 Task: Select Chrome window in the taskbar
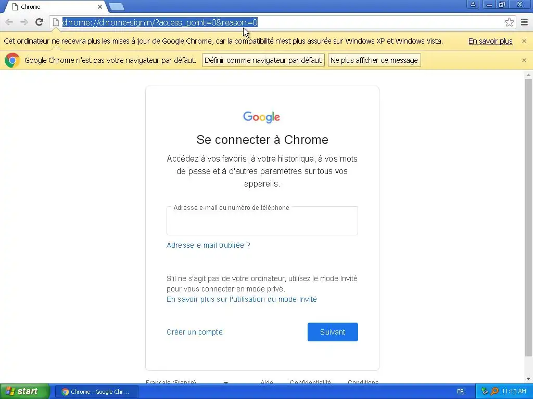(96, 392)
